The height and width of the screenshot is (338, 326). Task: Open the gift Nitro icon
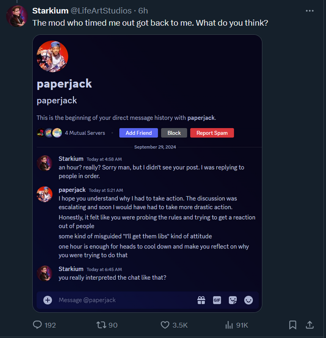[x=201, y=300]
